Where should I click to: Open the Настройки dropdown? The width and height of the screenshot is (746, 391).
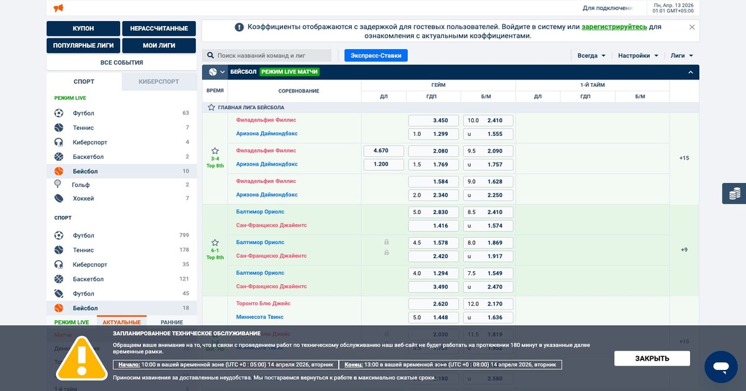[638, 56]
